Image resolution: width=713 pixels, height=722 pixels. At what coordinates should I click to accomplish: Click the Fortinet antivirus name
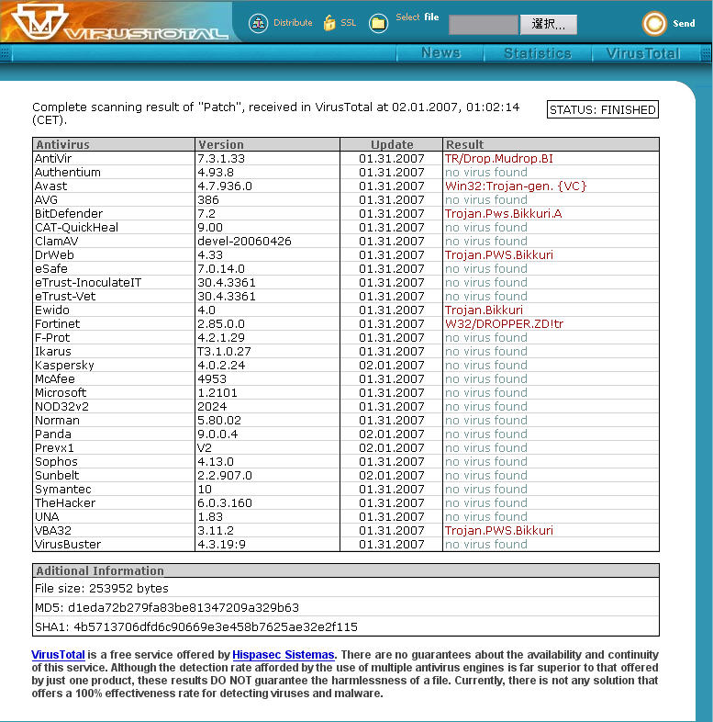click(x=57, y=323)
